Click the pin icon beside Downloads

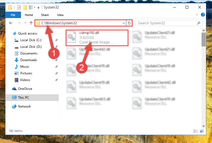pyautogui.click(x=57, y=60)
